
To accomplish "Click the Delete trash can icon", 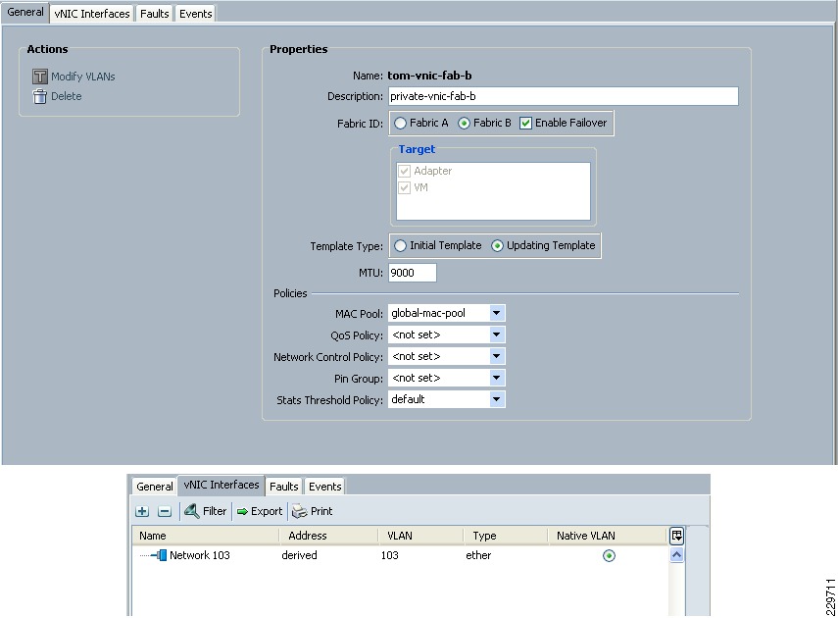I will [40, 96].
